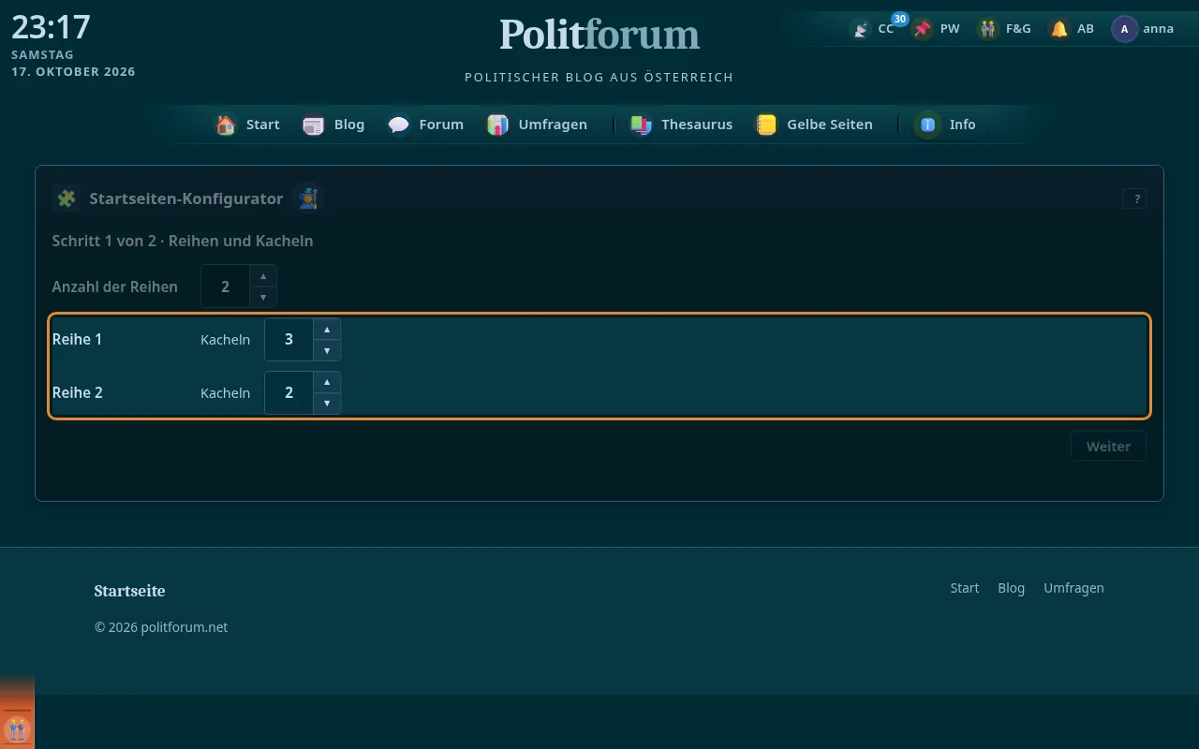Click the puzzle piece icon beside Startseiten-Konfigurator
Image resolution: width=1199 pixels, height=749 pixels.
click(x=67, y=198)
